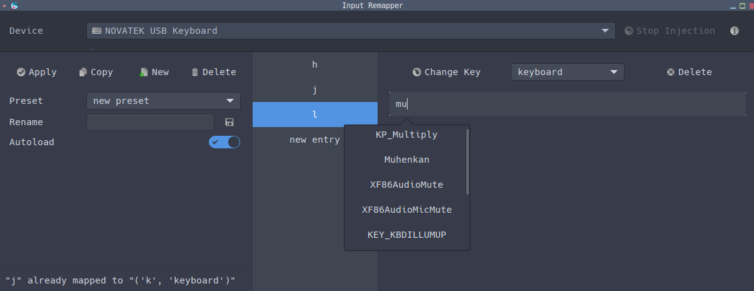The width and height of the screenshot is (754, 291).
Task: Save the preset rename with disk icon
Action: pyautogui.click(x=229, y=122)
